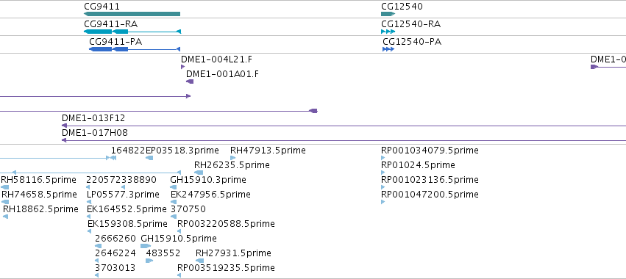The width and height of the screenshot is (626, 279).
Task: Select the RH58116.5prime EST glyph
Action: (x=4, y=187)
